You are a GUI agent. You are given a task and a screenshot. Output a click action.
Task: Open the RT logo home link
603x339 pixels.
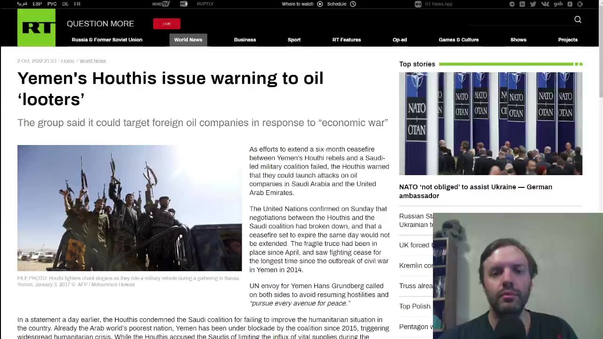pos(36,28)
